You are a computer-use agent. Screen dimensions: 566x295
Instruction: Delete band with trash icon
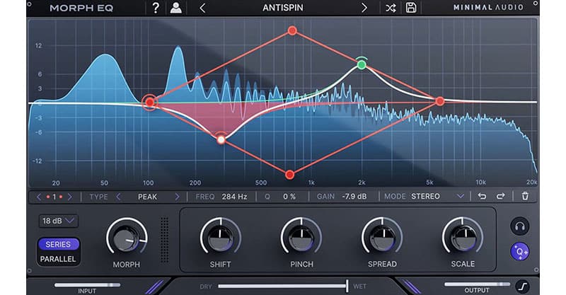(525, 196)
